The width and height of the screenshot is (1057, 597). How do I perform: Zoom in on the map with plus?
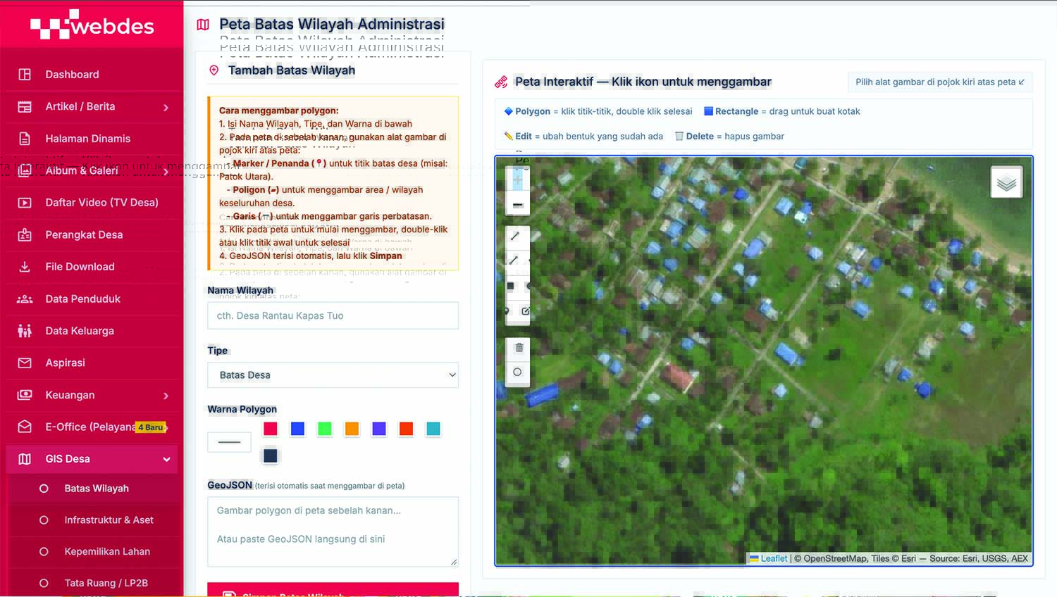[518, 180]
